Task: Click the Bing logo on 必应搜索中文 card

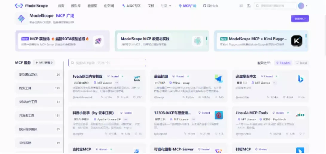Action: pyautogui.click(x=300, y=79)
